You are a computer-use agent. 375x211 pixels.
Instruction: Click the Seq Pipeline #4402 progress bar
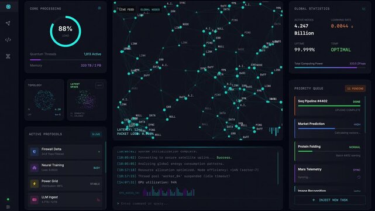tap(329, 105)
